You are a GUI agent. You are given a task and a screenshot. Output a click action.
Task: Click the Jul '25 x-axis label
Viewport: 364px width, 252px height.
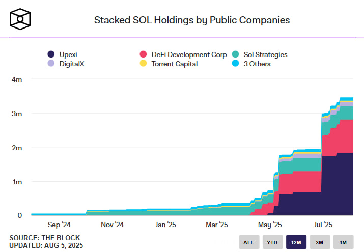[323, 224]
